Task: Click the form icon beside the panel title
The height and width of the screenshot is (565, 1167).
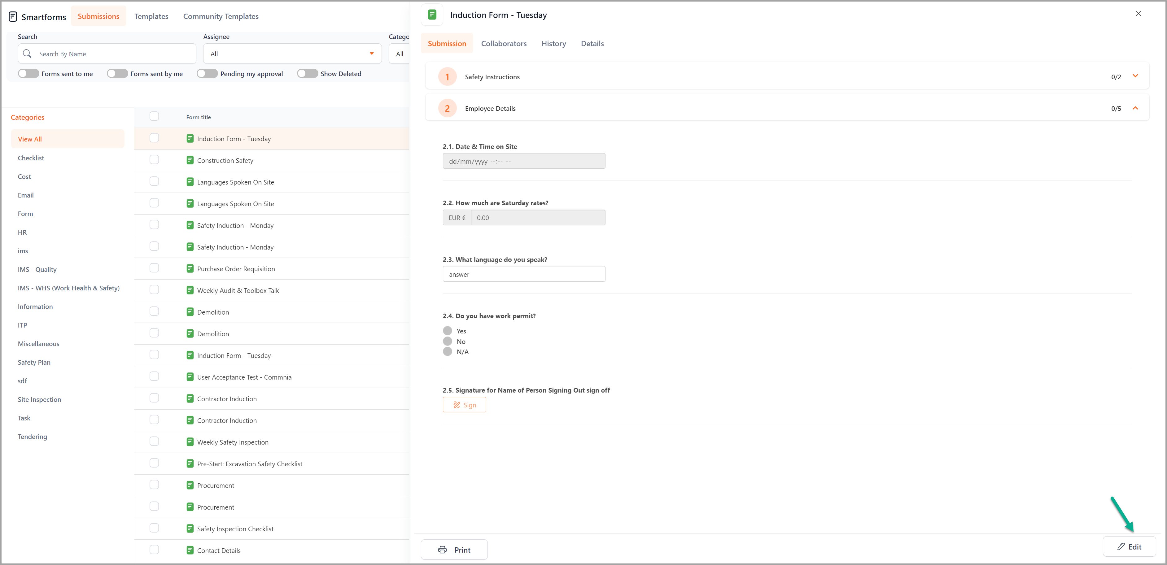Action: tap(432, 15)
